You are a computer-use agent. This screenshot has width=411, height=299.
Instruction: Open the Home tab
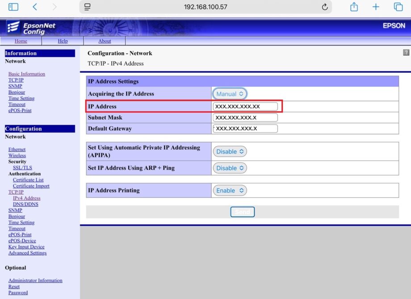tap(21, 41)
